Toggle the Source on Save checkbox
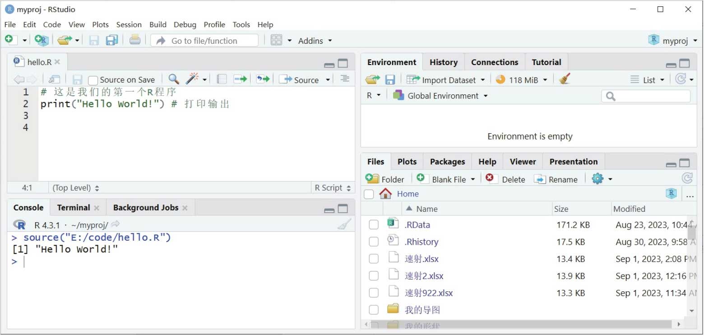Screen dimensions: 704x336 coord(93,80)
